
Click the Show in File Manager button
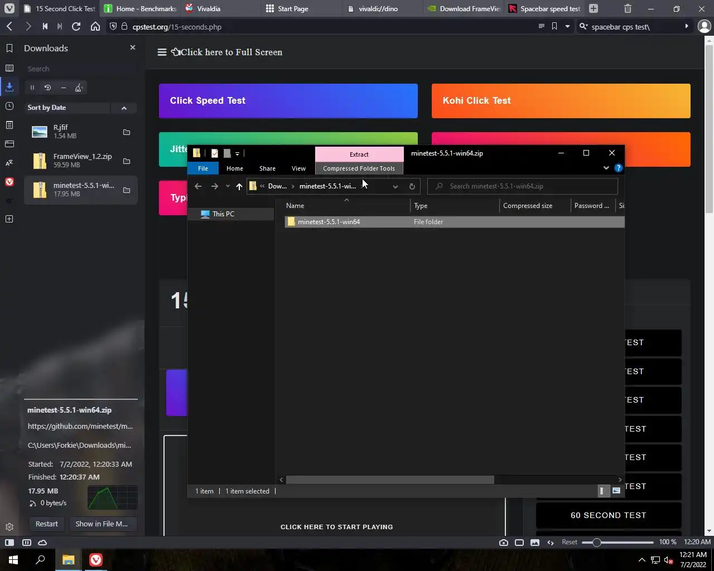pos(102,524)
